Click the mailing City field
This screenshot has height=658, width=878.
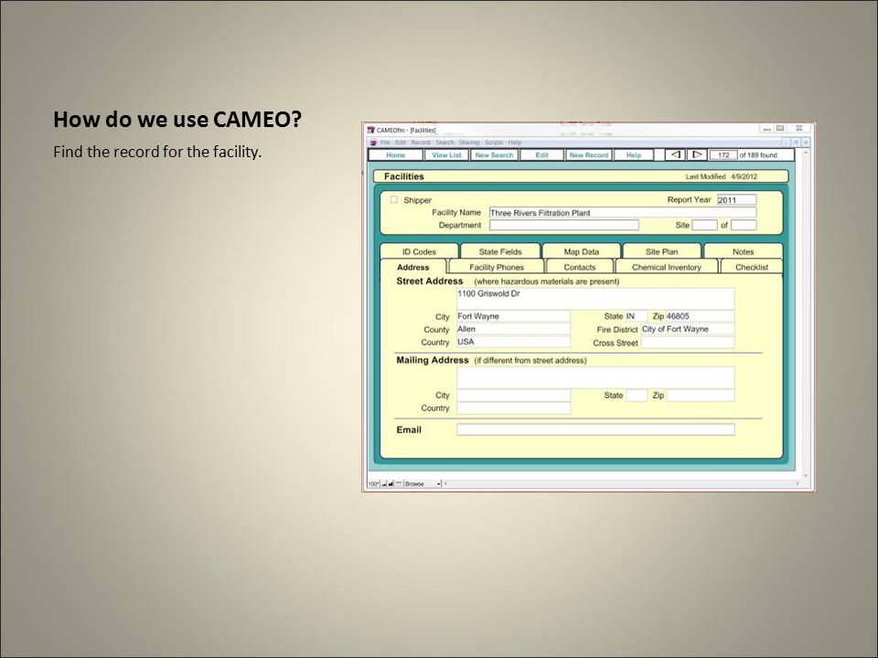(513, 396)
